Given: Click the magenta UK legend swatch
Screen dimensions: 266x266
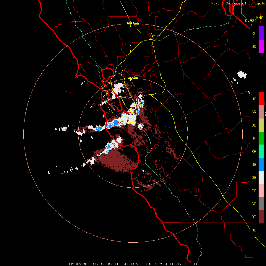Looking at the screenshot, I should pyautogui.click(x=261, y=46).
